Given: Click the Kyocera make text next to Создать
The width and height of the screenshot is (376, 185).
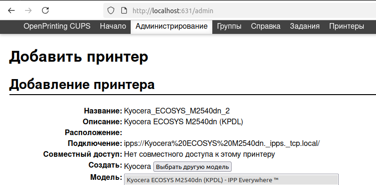Looking at the screenshot, I should [x=137, y=167].
